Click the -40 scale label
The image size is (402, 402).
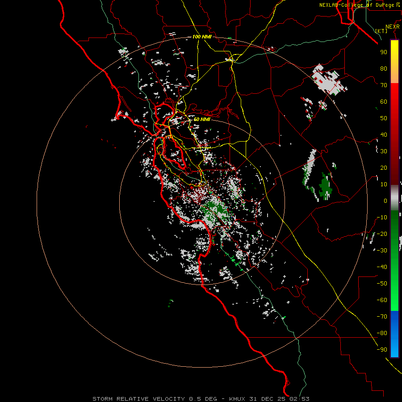pos(382,267)
